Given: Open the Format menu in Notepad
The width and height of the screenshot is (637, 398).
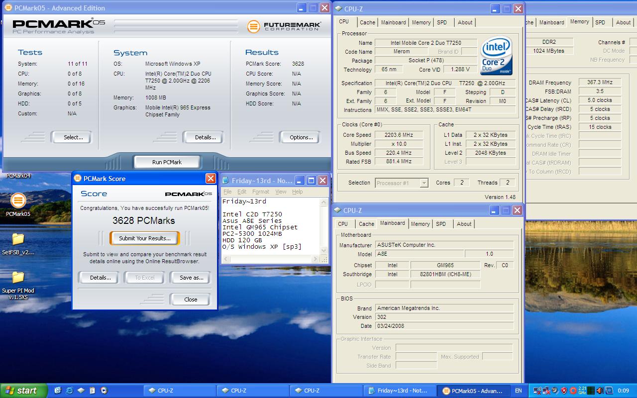Looking at the screenshot, I should coord(261,192).
